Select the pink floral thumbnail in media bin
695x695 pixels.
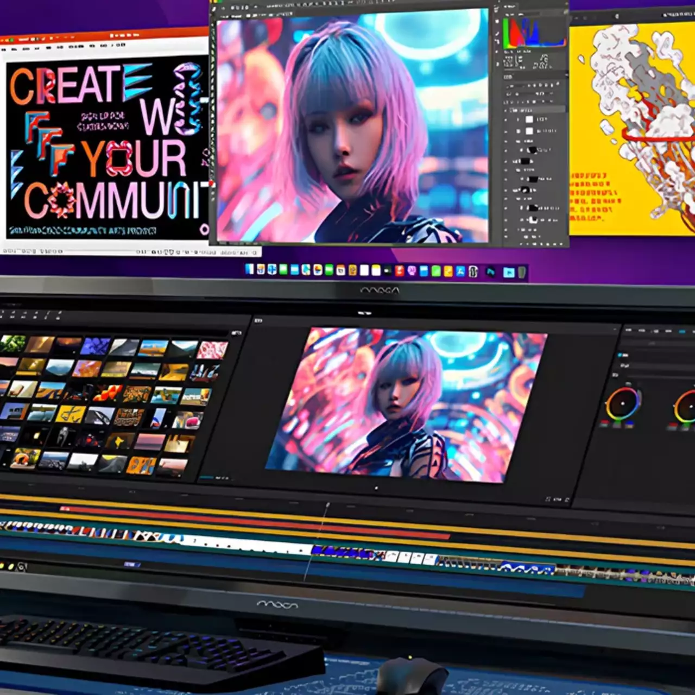click(212, 350)
